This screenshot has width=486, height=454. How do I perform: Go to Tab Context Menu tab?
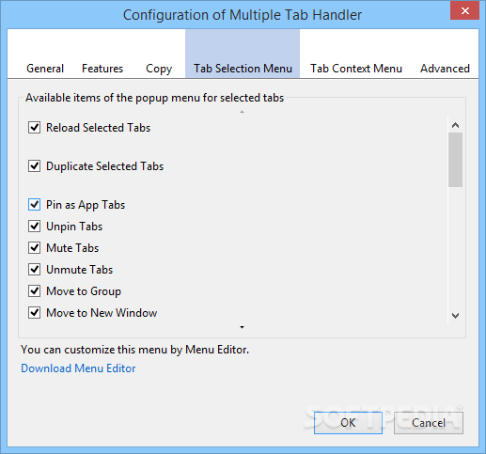pos(356,69)
